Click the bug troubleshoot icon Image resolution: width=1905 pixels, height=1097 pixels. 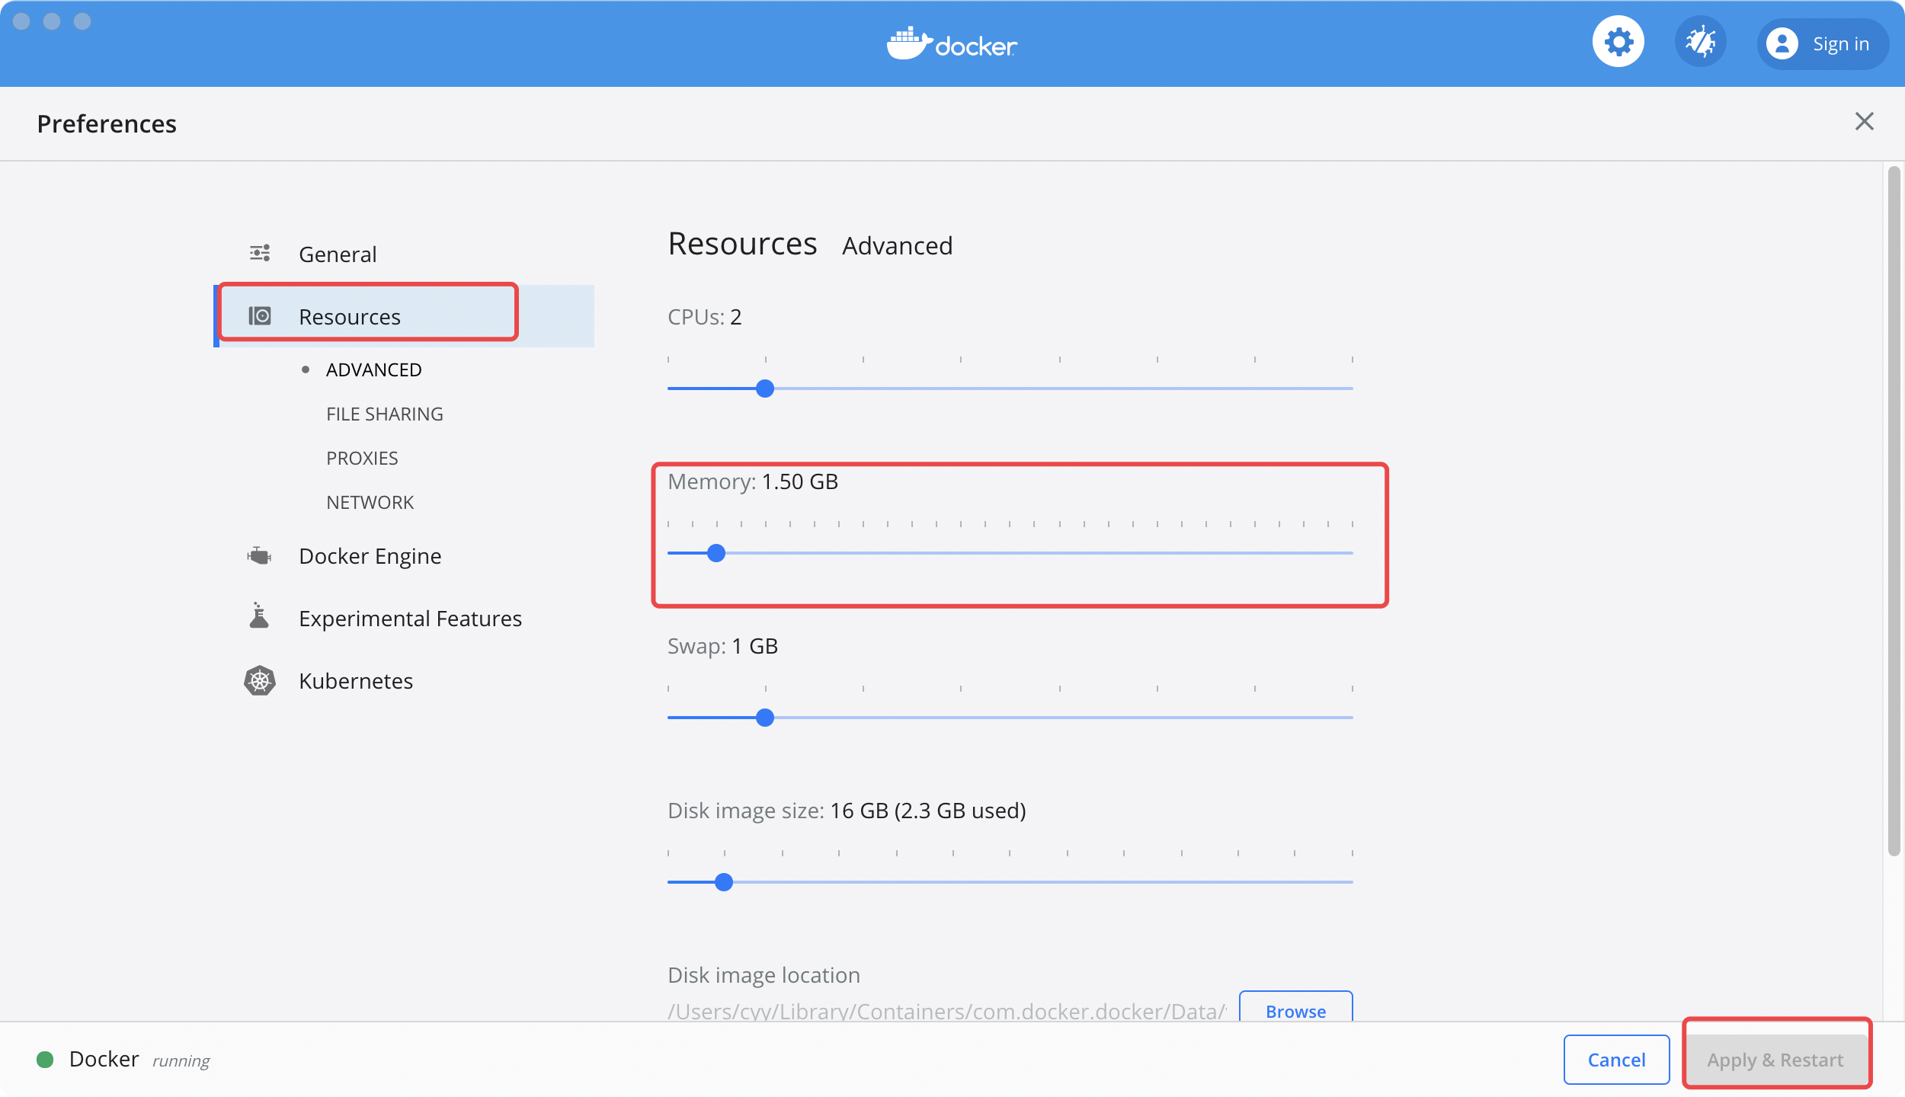[1700, 42]
